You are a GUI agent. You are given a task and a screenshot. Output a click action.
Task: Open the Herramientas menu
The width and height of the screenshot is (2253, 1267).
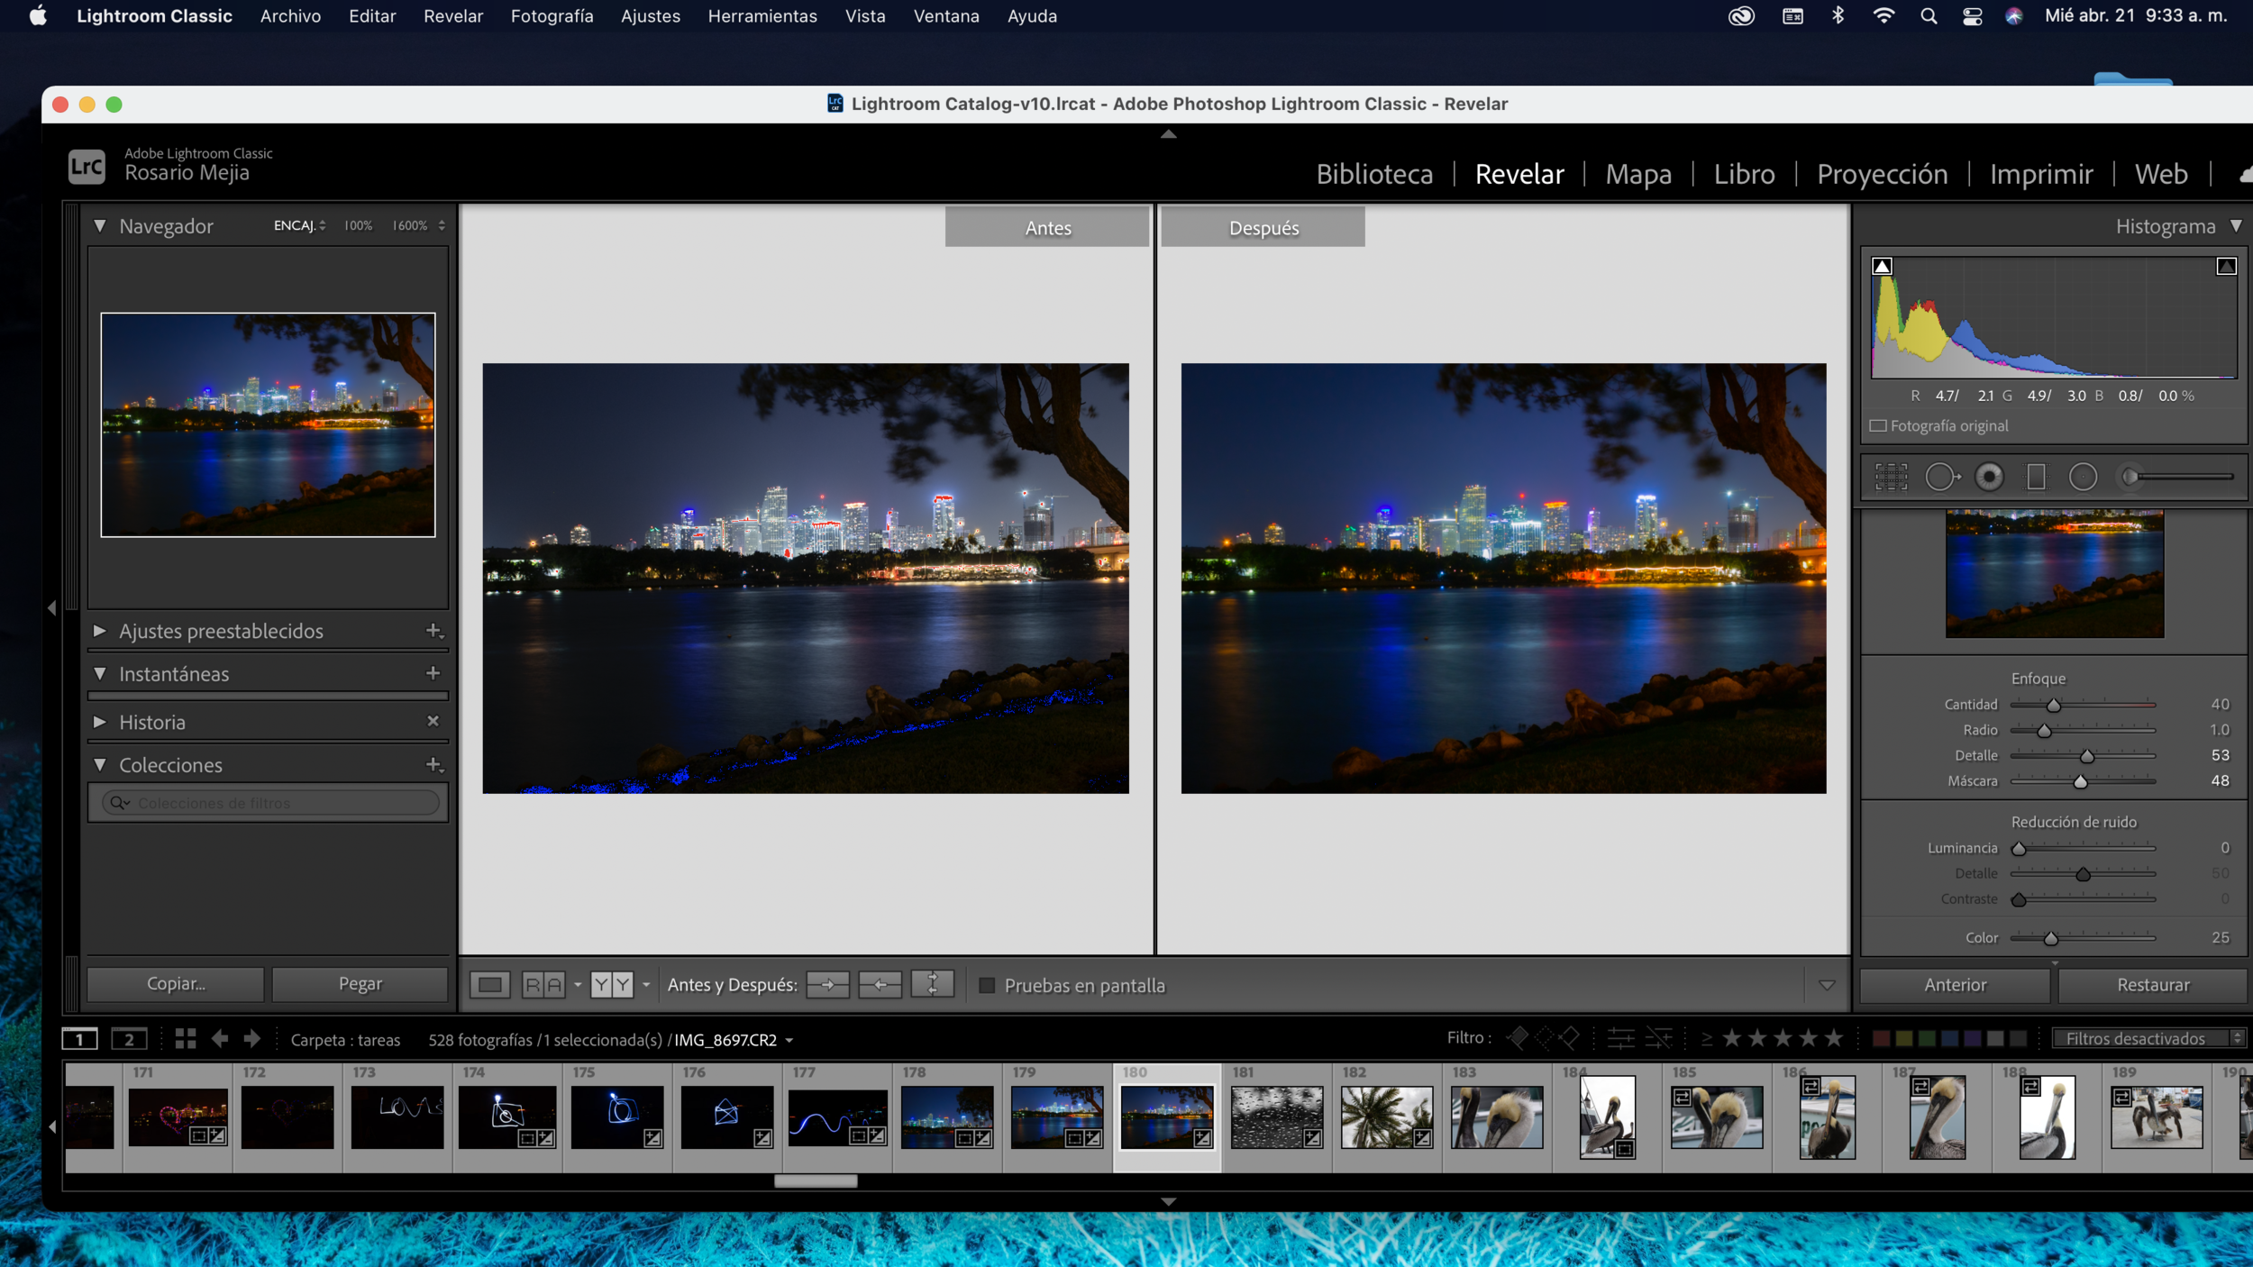coord(762,15)
